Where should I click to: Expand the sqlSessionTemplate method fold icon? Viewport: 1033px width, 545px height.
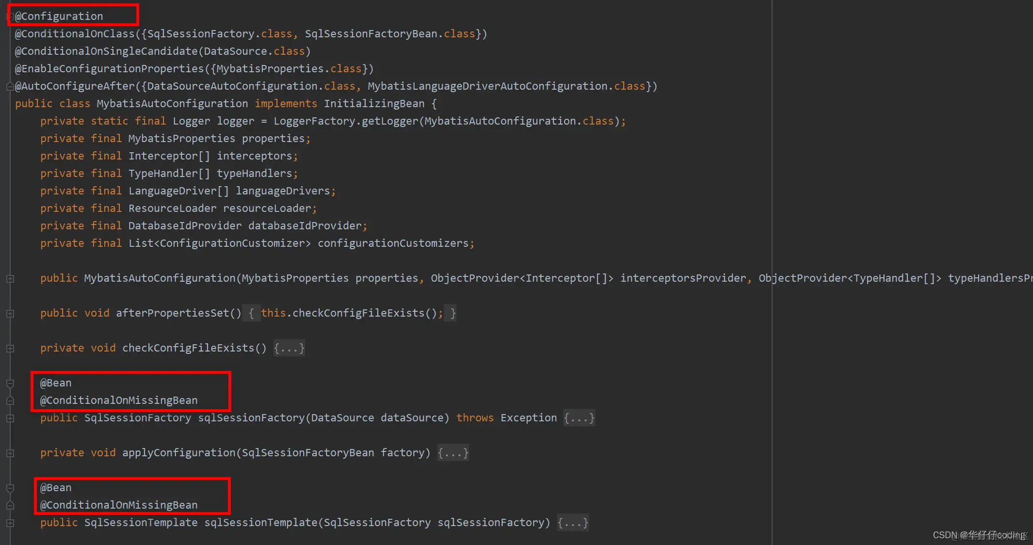tap(10, 523)
